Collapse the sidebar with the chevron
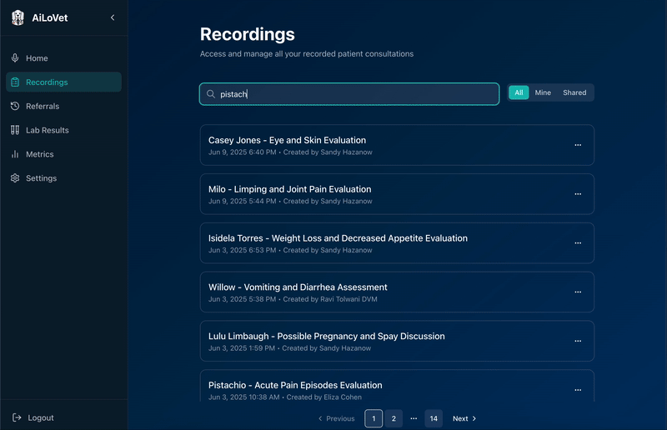This screenshot has height=430, width=667. coord(113,17)
